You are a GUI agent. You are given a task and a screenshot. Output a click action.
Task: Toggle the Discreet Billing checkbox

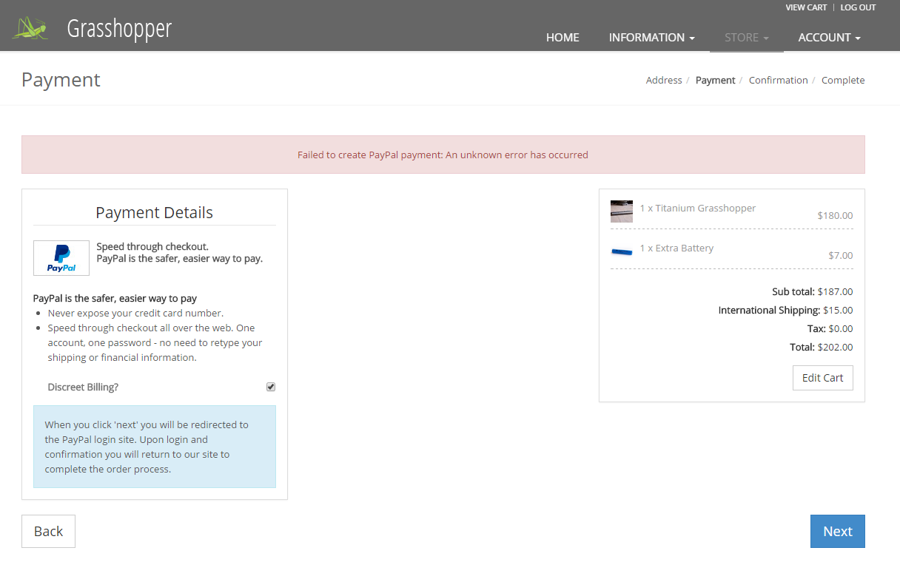[x=271, y=387]
